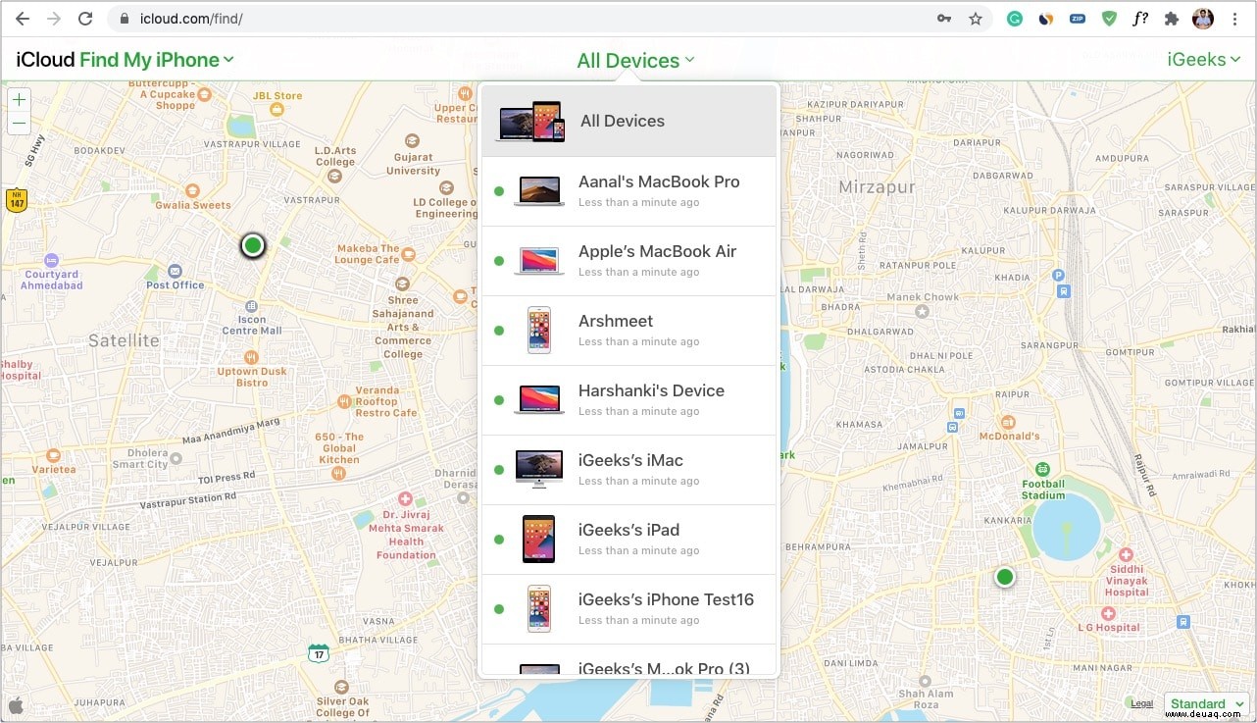Screen dimensions: 1257x723
Task: Zoom out the map with minus button
Action: [x=19, y=124]
